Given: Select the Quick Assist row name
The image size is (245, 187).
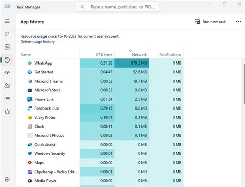Looking at the screenshot, I should pos(44,145).
